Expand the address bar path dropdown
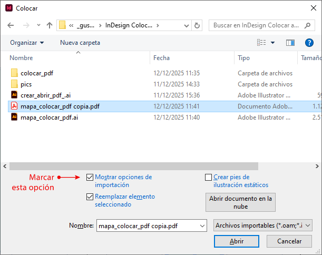 [x=187, y=25]
